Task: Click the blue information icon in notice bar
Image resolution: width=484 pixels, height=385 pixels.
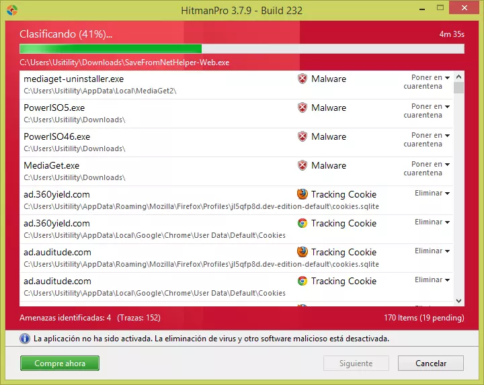Action: (x=25, y=339)
